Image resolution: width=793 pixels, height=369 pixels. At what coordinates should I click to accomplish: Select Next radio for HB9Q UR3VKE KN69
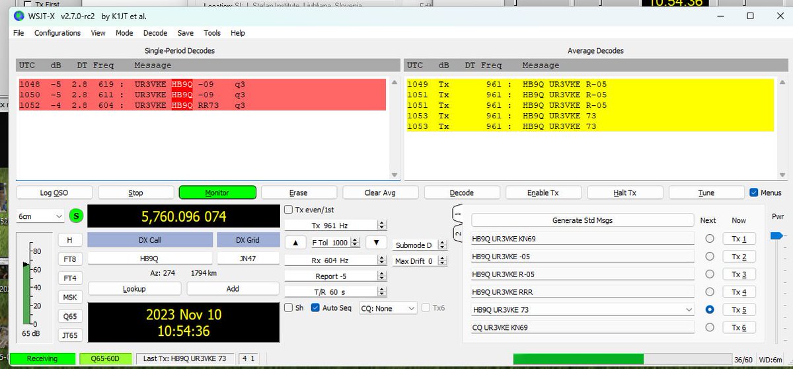click(x=709, y=239)
